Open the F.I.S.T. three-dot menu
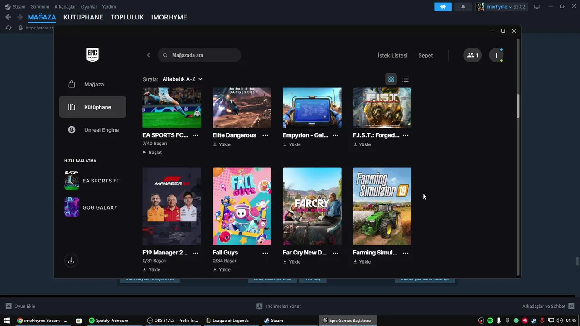 (x=406, y=135)
